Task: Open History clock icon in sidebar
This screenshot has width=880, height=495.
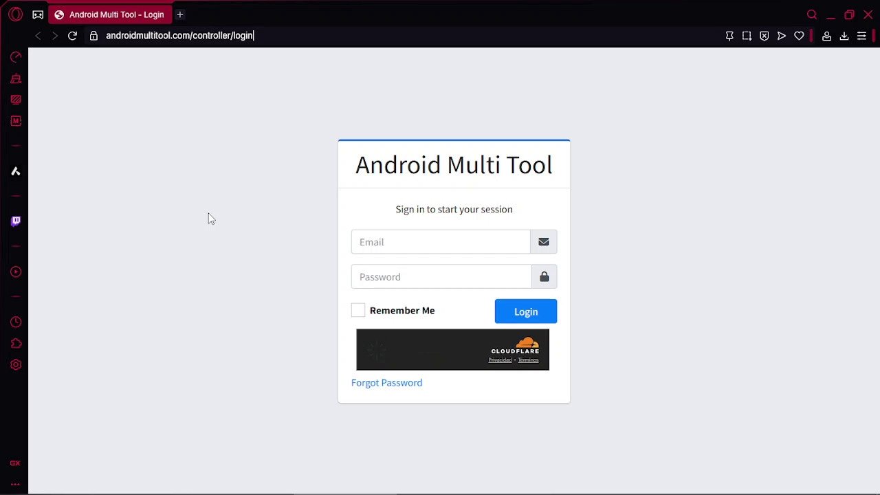Action: point(15,322)
